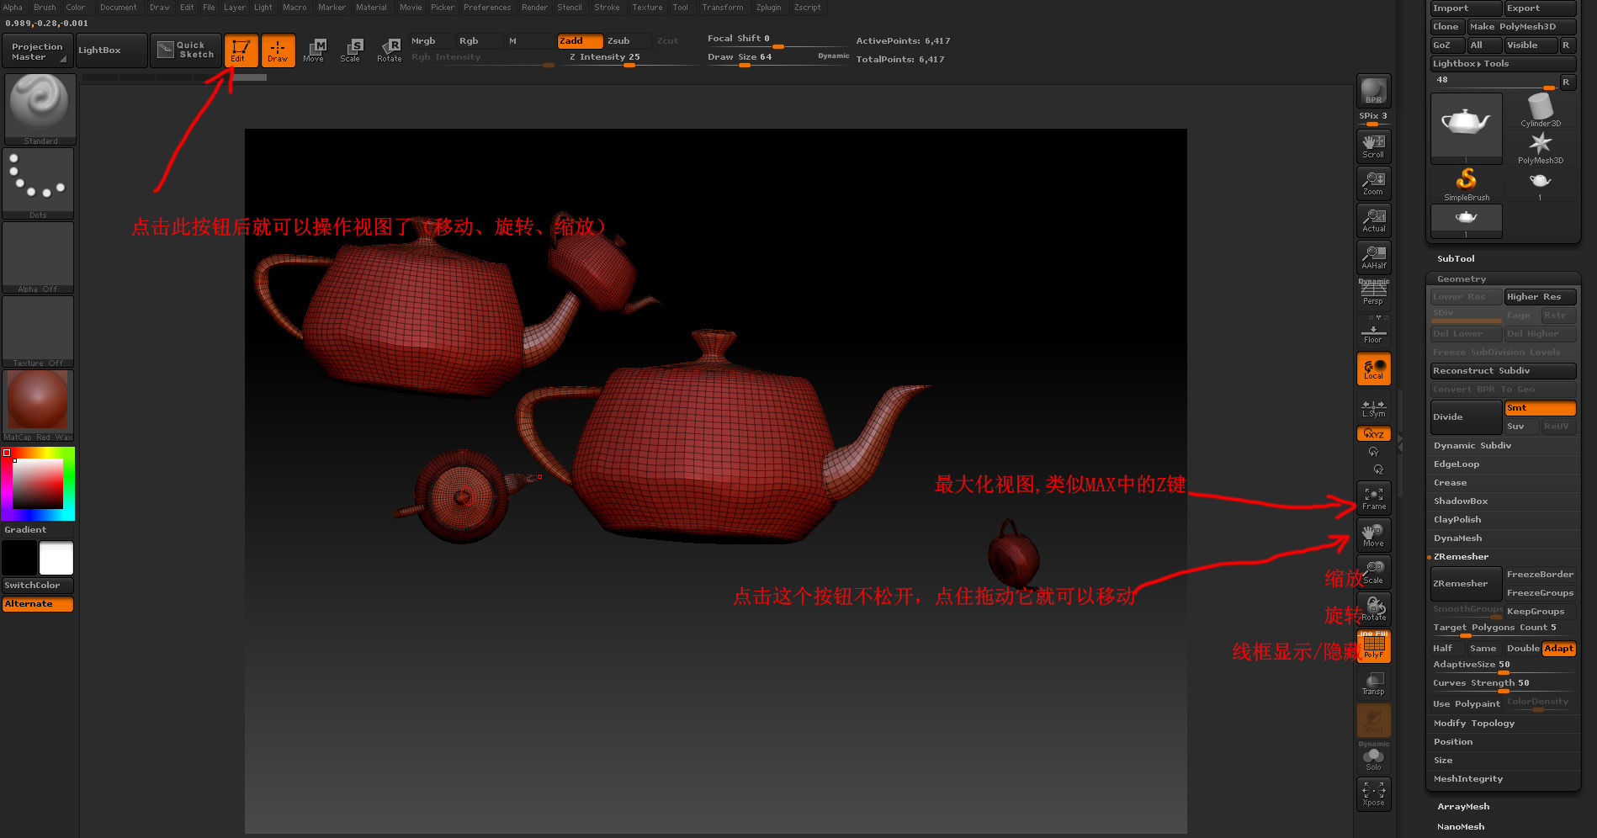The image size is (1597, 838).
Task: Expand the DynaMesh section
Action: (1458, 538)
